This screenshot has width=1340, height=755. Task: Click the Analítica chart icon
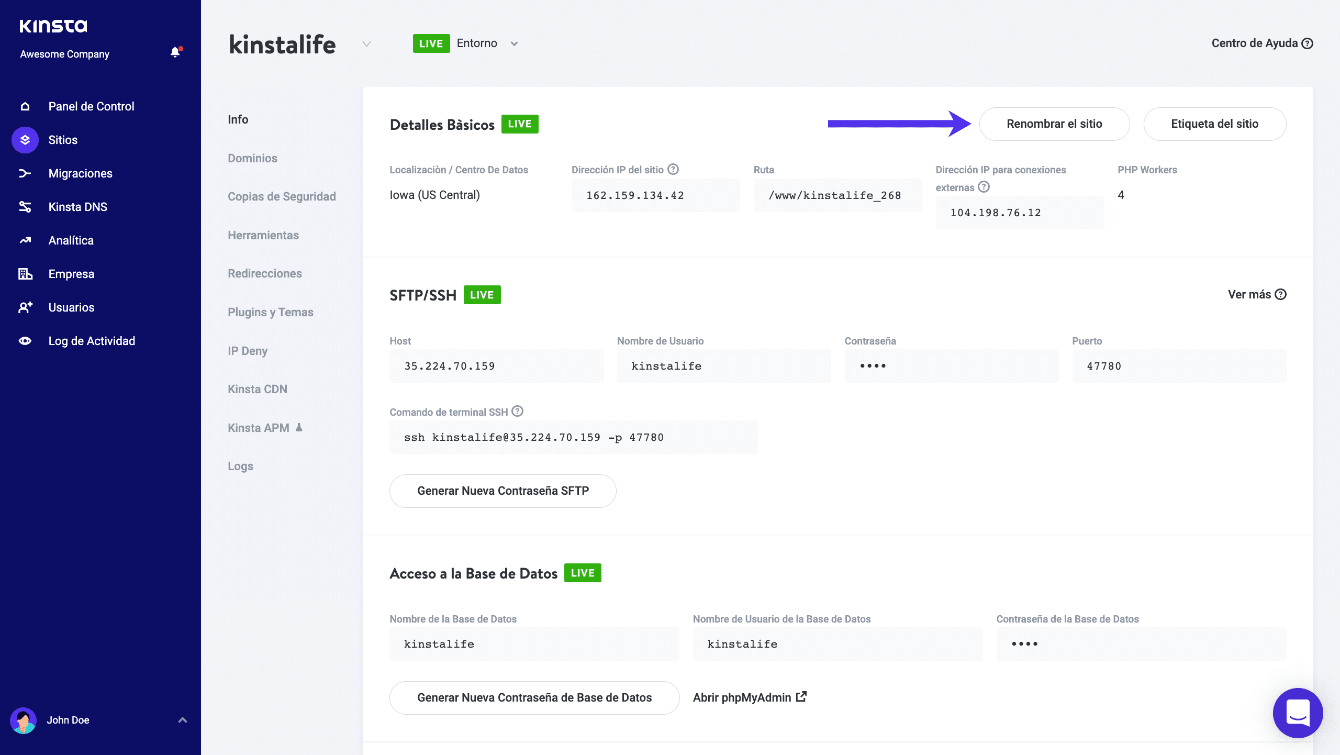click(x=25, y=240)
